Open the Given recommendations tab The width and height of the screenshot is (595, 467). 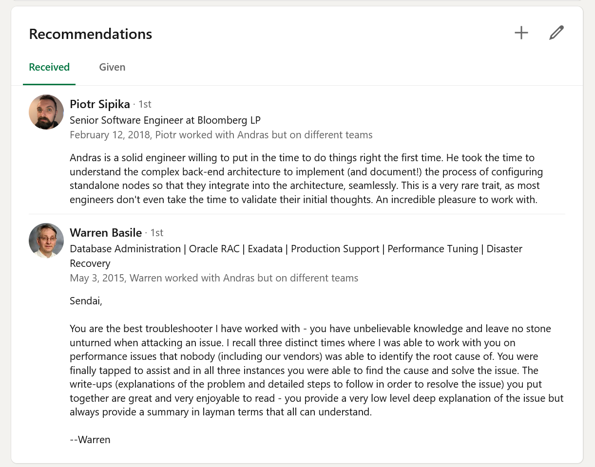click(x=112, y=67)
